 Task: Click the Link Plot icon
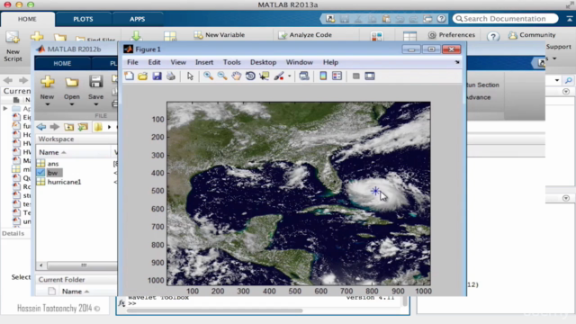[x=304, y=76]
